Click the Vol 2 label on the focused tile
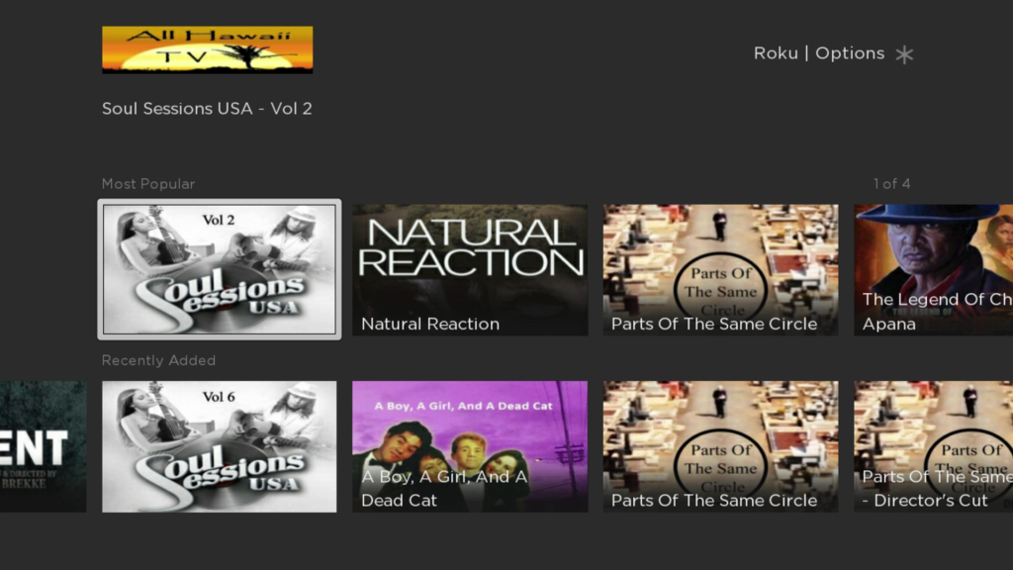The image size is (1013, 570). click(219, 221)
